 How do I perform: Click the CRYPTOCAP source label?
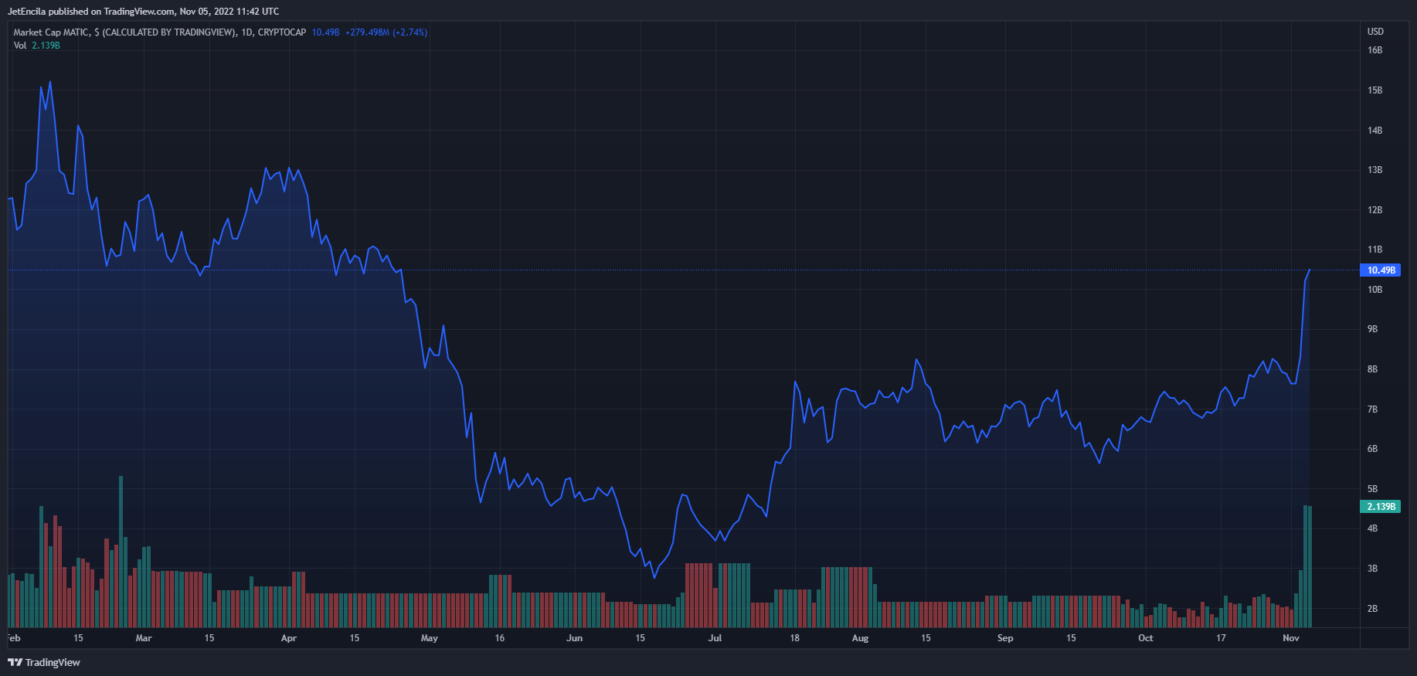(x=282, y=32)
